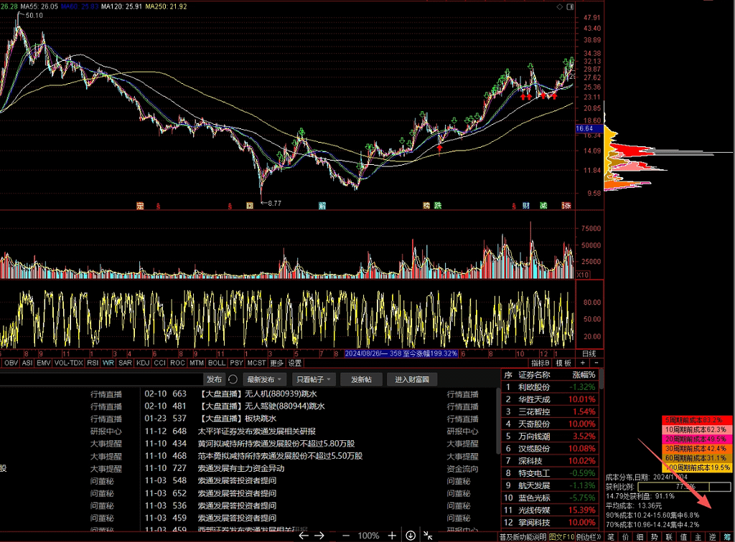Click the shrink view arrows icon

coord(429,535)
